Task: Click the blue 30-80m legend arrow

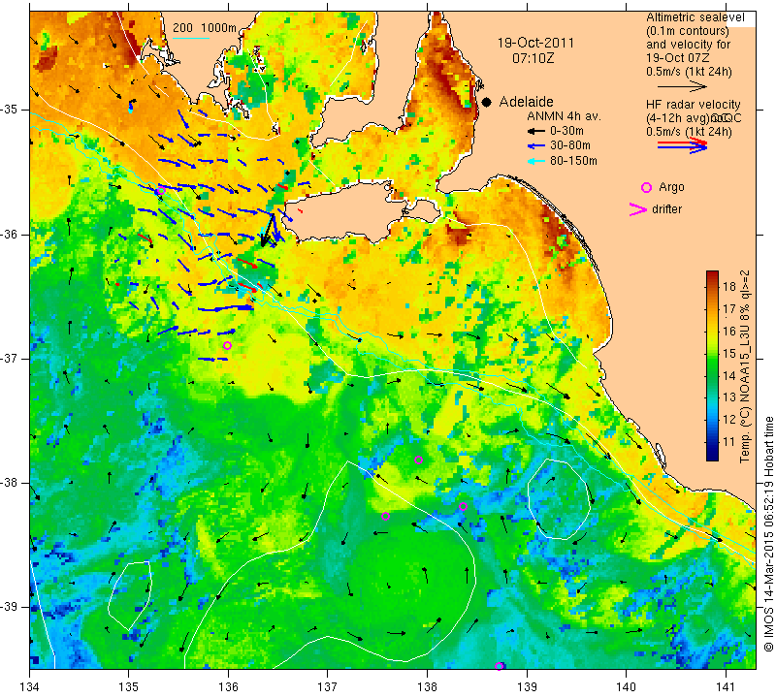Action: click(x=535, y=146)
